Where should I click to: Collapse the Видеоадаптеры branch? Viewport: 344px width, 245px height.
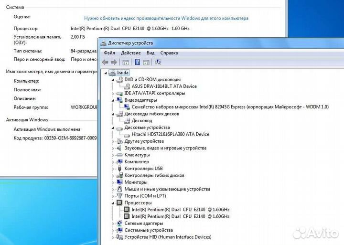tap(113, 100)
